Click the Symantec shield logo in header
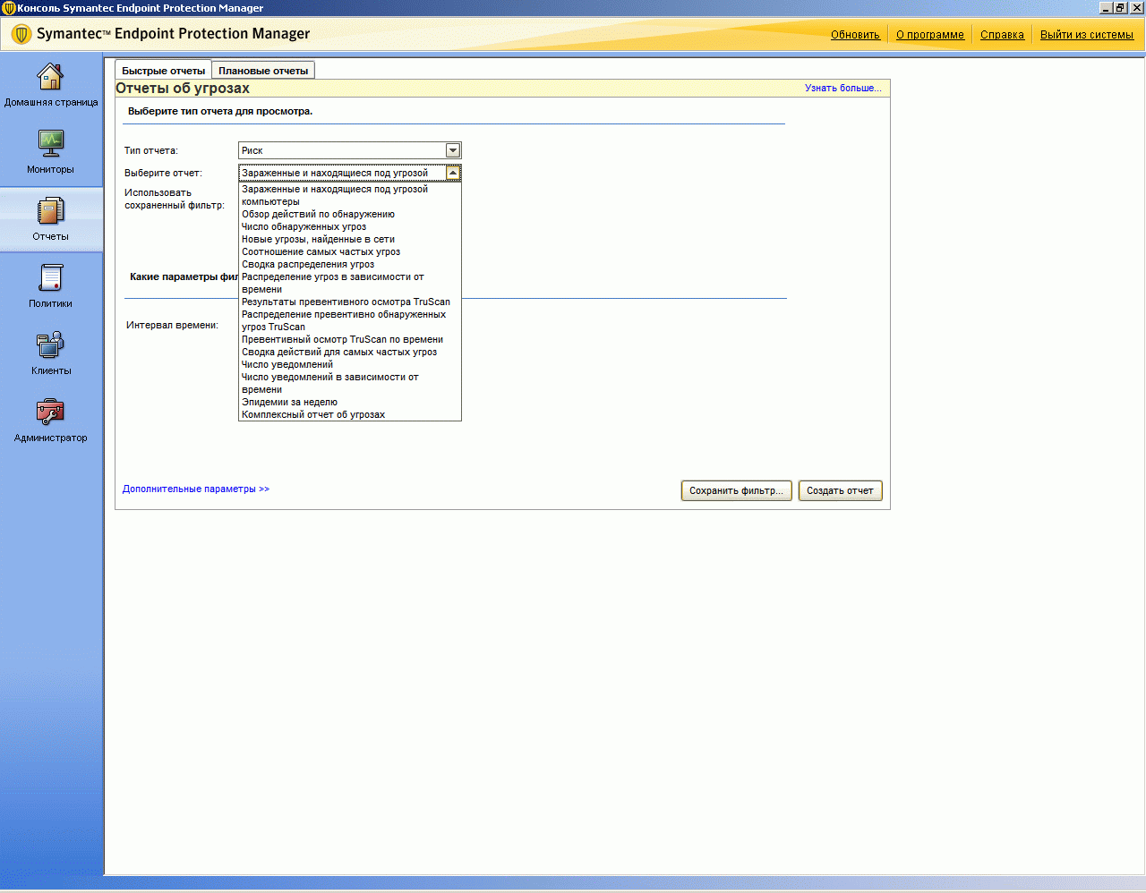This screenshot has height=893, width=1146. pos(21,34)
